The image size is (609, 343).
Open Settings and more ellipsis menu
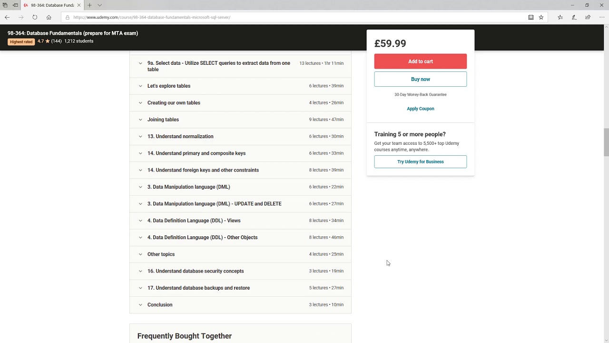pyautogui.click(x=602, y=17)
